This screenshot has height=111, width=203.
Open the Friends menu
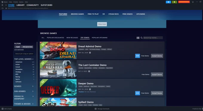click(16, 2)
